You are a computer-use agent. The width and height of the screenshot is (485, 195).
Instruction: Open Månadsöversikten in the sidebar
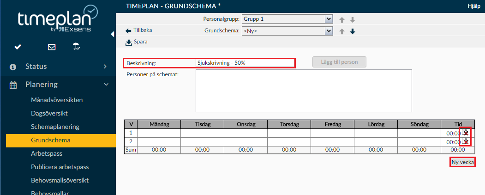click(57, 100)
